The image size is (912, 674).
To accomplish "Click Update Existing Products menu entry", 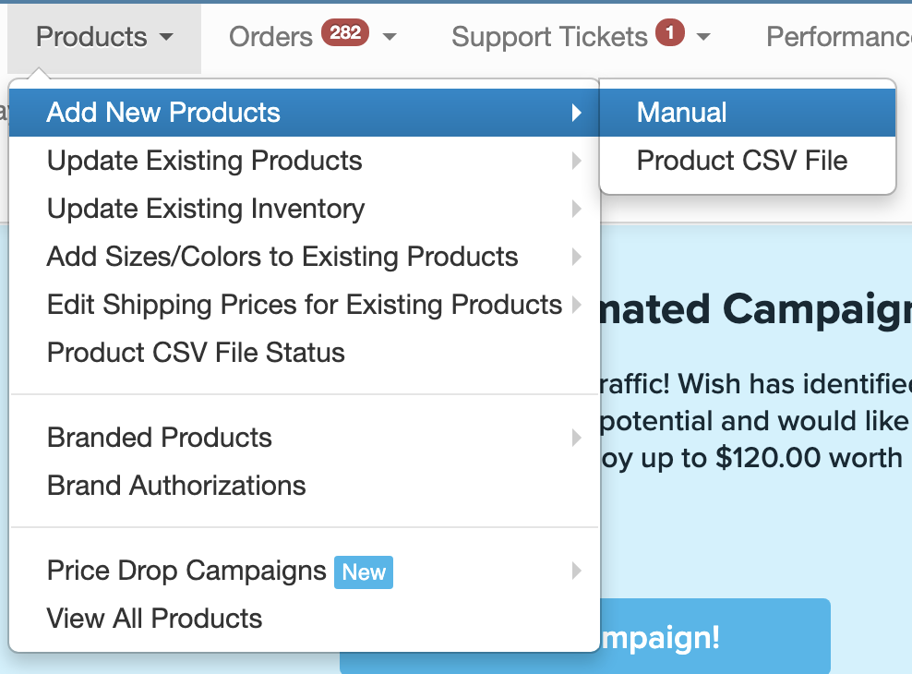I will [205, 161].
